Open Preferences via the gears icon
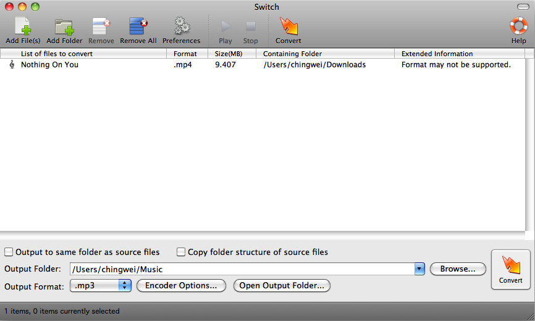535x321 pixels. 182,27
